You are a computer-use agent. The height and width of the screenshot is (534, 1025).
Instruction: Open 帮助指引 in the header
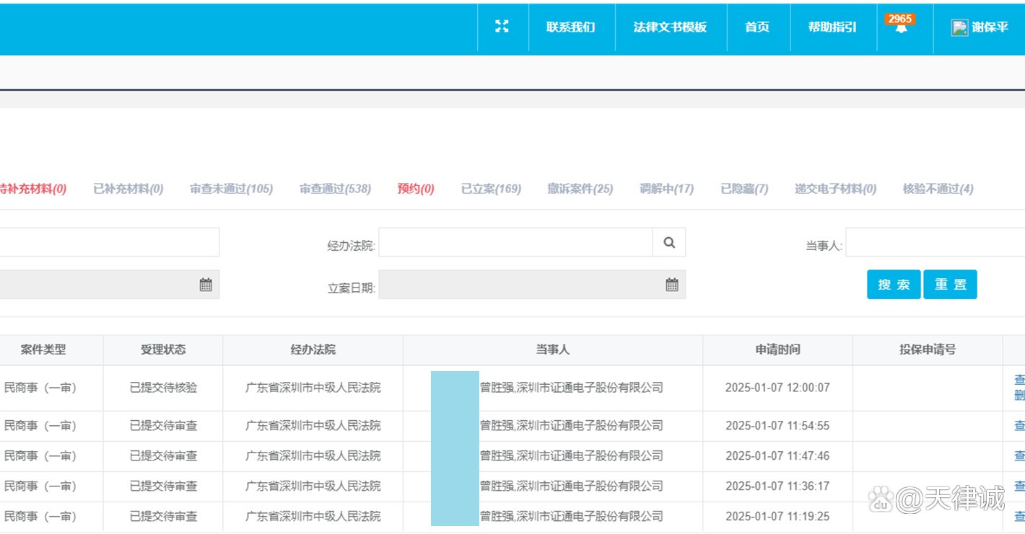click(x=832, y=27)
